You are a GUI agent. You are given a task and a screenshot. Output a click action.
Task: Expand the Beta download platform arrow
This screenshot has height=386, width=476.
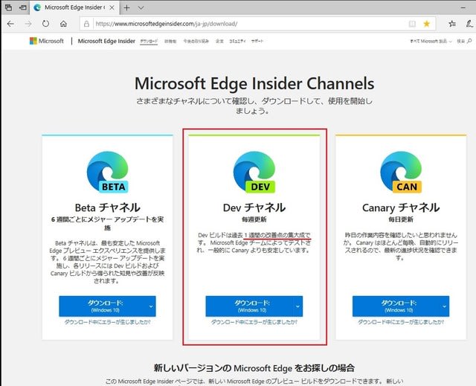pos(151,306)
